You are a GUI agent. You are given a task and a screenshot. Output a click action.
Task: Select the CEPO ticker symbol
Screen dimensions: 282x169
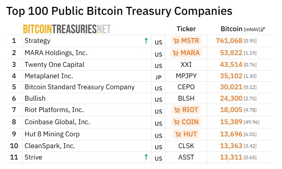pos(186,87)
